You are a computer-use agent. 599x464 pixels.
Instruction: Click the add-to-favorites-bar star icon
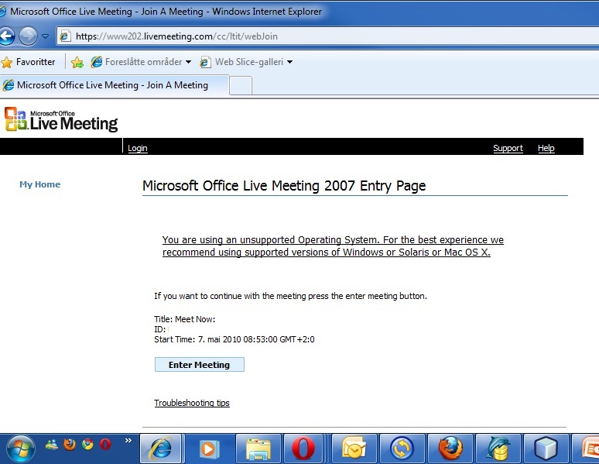pyautogui.click(x=77, y=62)
